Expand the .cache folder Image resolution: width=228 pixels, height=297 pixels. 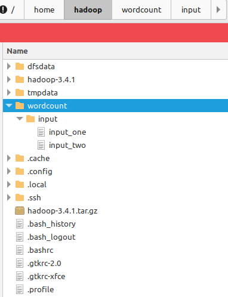[8, 158]
